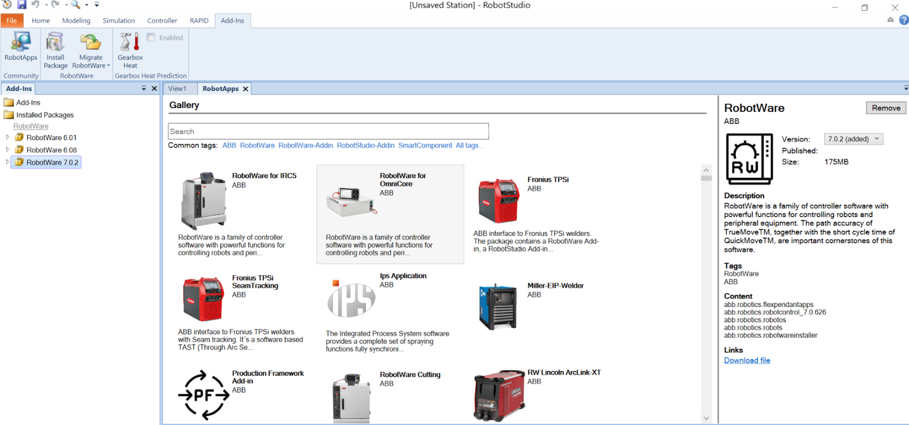The height and width of the screenshot is (425, 909).
Task: Switch to the View1 document tab
Action: (x=177, y=89)
